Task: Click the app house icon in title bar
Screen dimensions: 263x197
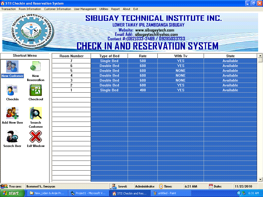Action: click(3, 3)
